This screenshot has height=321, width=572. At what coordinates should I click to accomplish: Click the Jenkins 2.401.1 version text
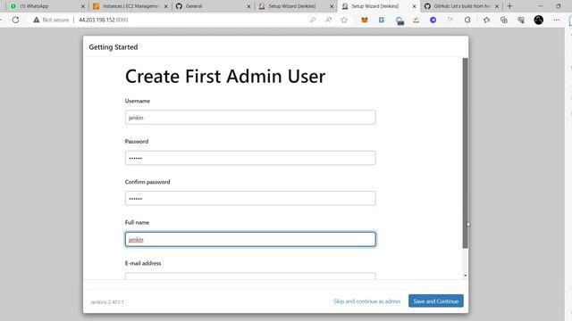click(107, 302)
